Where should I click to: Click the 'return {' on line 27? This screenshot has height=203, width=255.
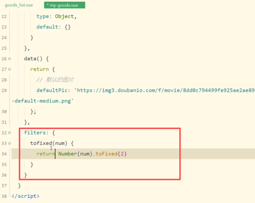(43, 69)
